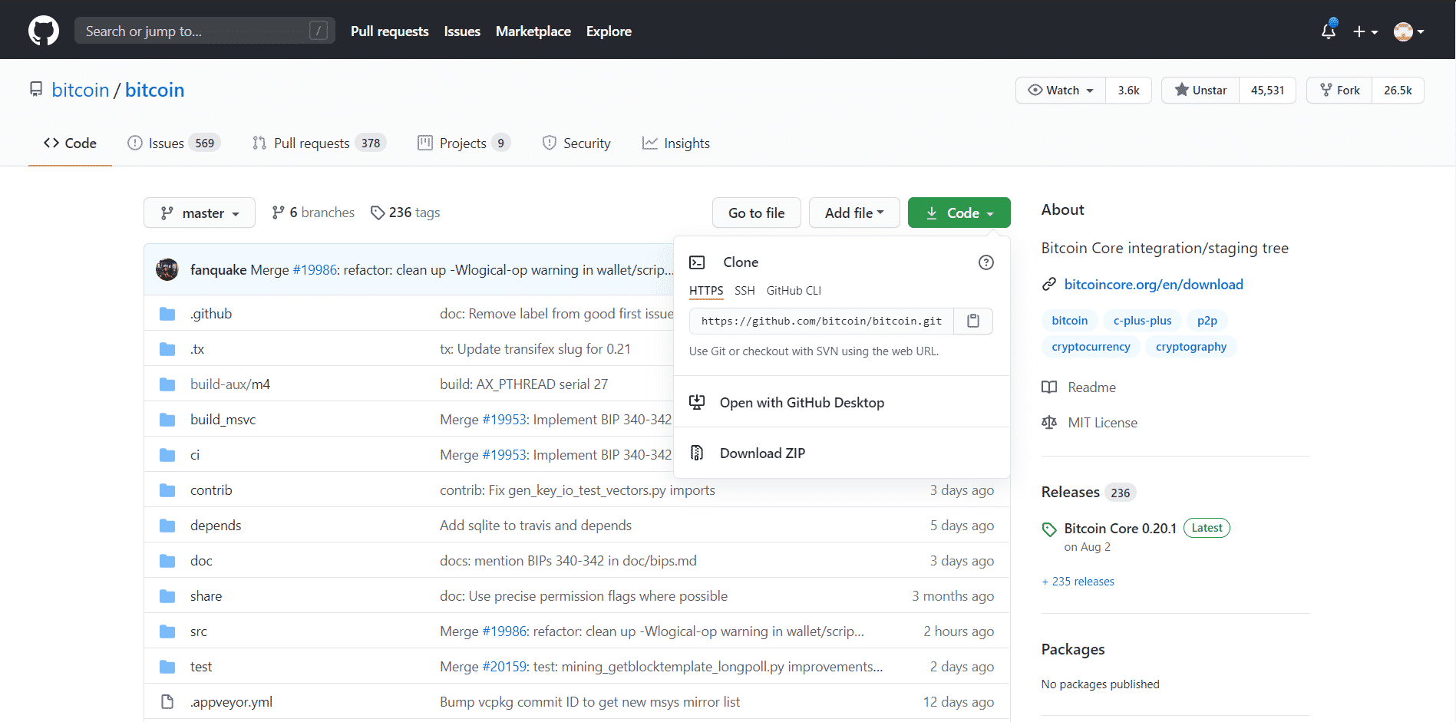Click the src folder icon

(167, 631)
